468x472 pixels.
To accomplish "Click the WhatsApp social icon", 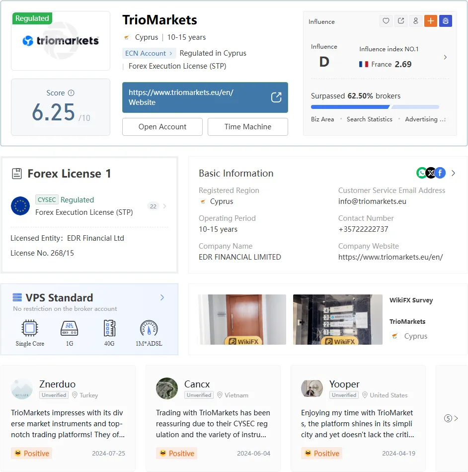I will pos(422,173).
